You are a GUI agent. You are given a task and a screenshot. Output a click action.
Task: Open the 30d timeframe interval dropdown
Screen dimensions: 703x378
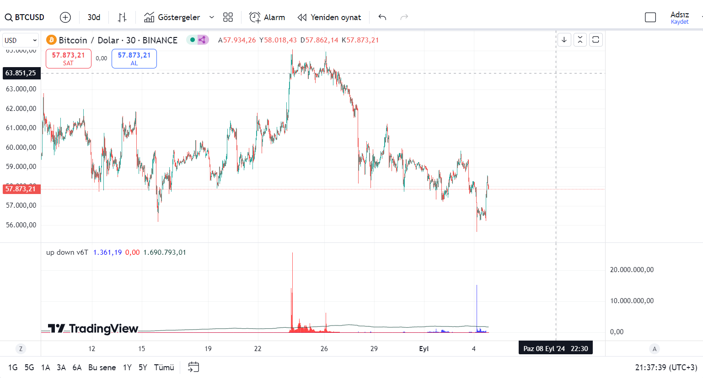(94, 17)
